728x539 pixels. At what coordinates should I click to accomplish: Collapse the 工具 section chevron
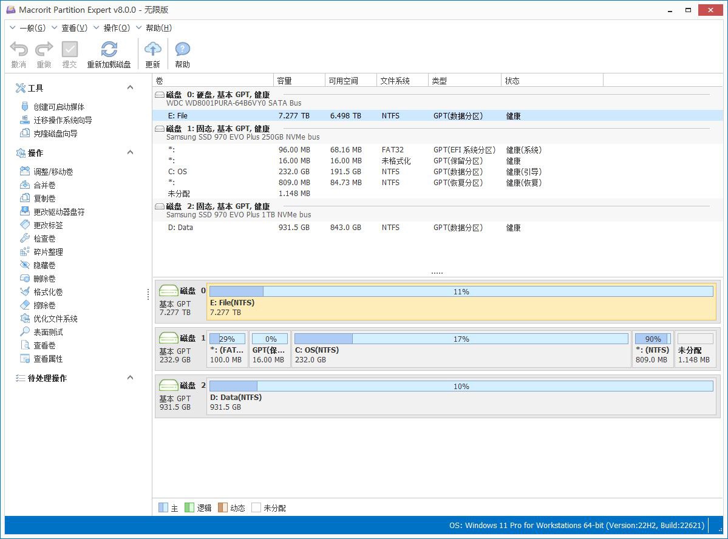pyautogui.click(x=131, y=87)
